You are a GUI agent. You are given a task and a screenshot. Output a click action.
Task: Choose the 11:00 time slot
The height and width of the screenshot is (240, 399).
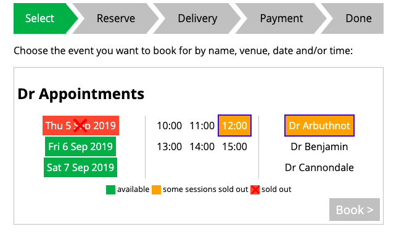pyautogui.click(x=202, y=126)
